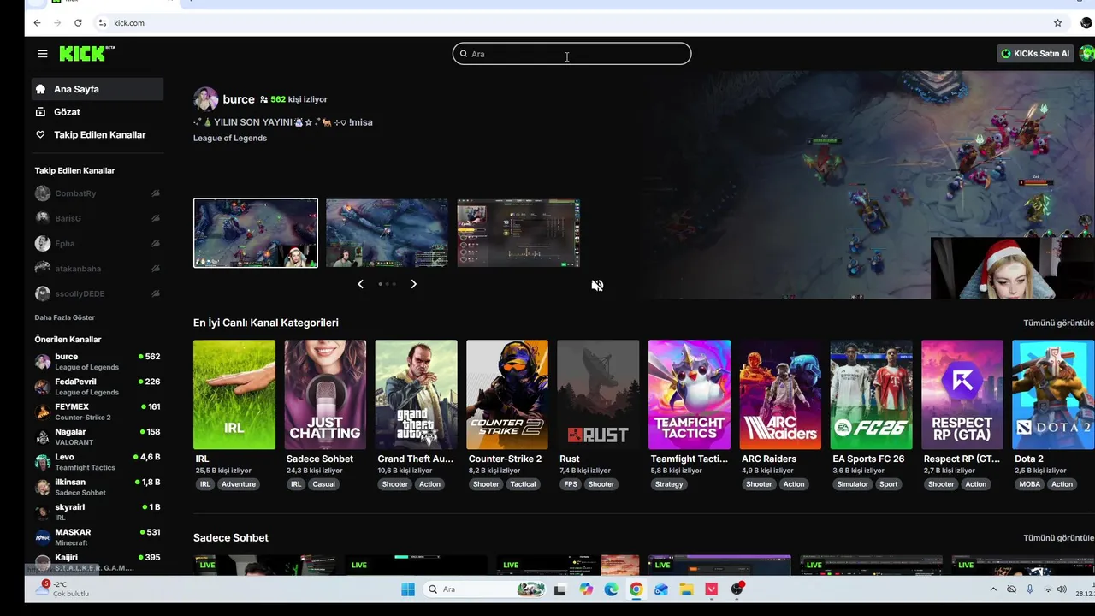Open Nagalar VALORANT recommended channel
This screenshot has width=1095, height=616.
(98, 437)
